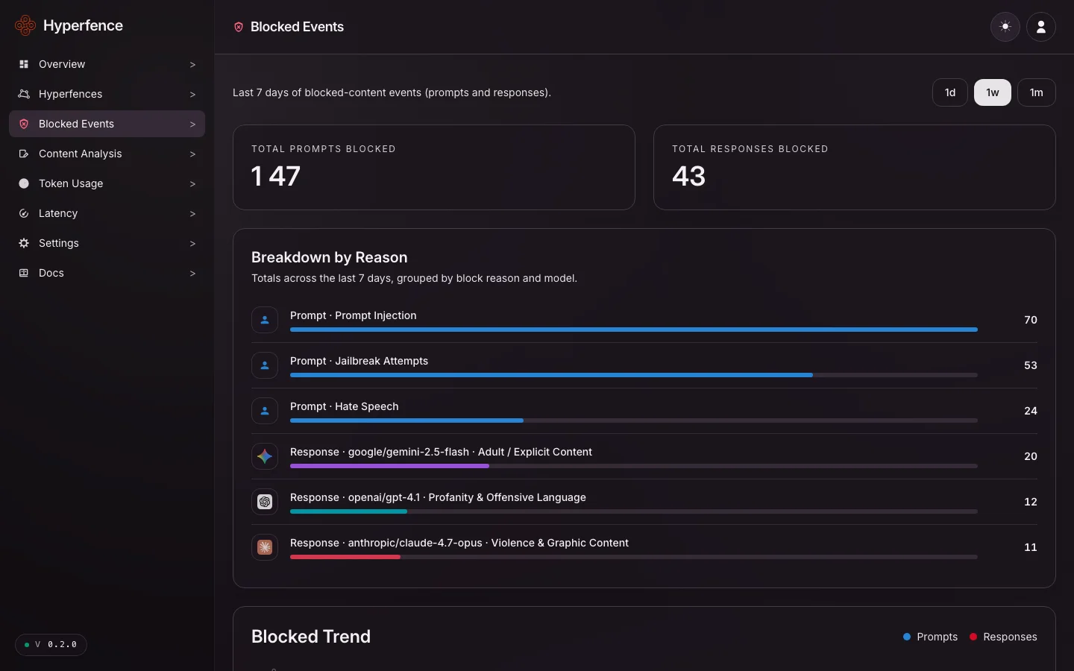Click the red Responses legend dot
This screenshot has height=671, width=1074.
coord(973,637)
